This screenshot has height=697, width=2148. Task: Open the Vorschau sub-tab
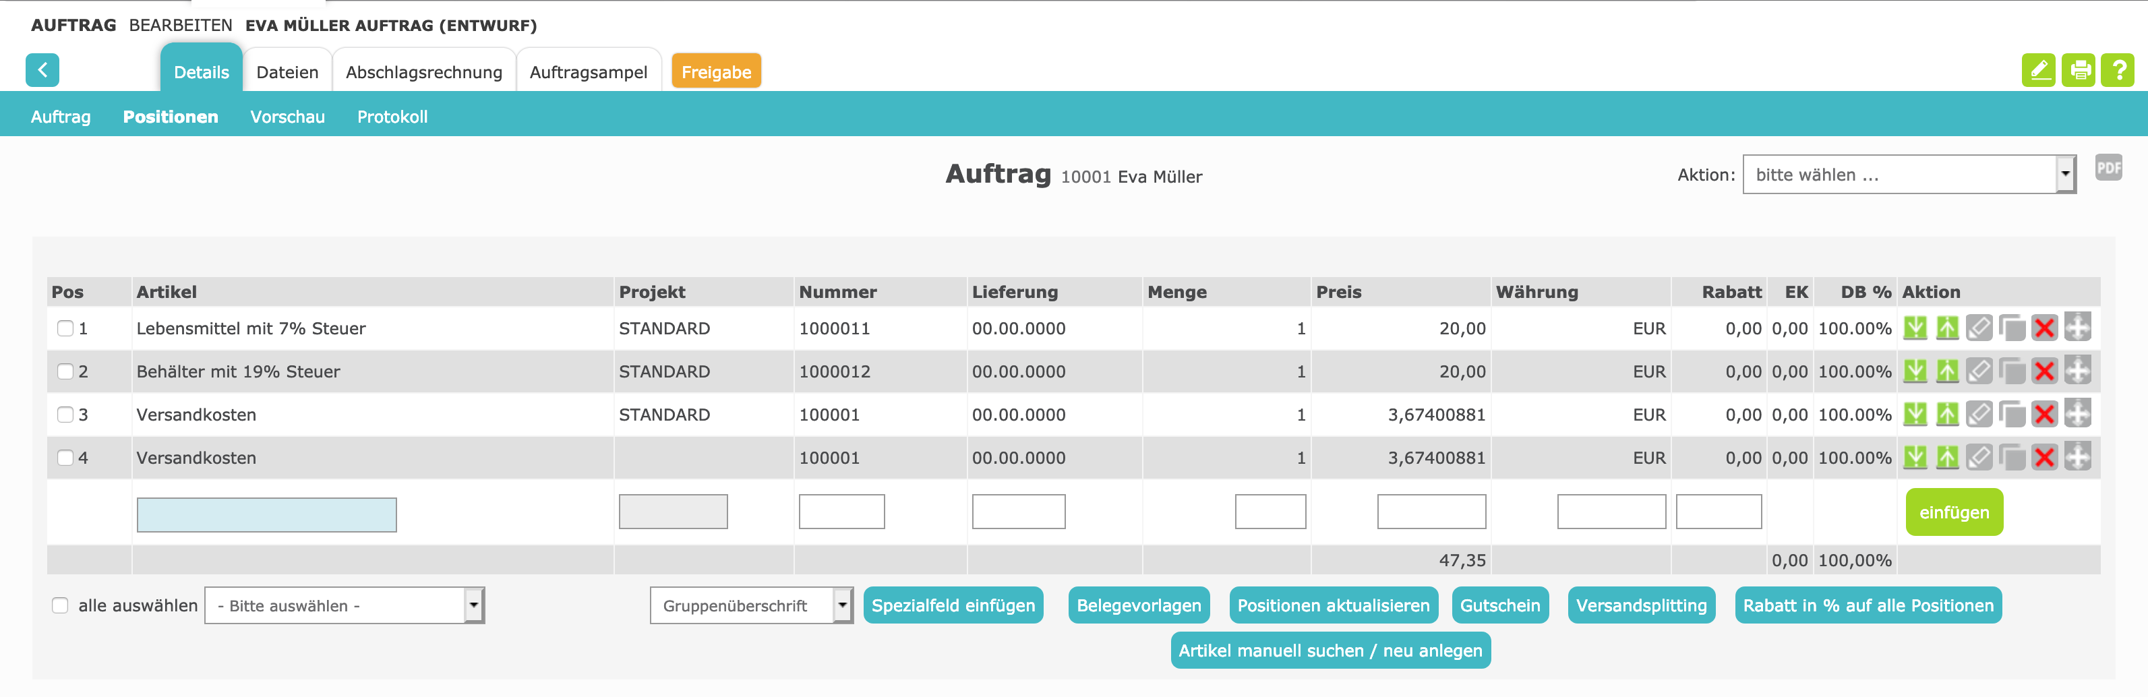point(287,117)
